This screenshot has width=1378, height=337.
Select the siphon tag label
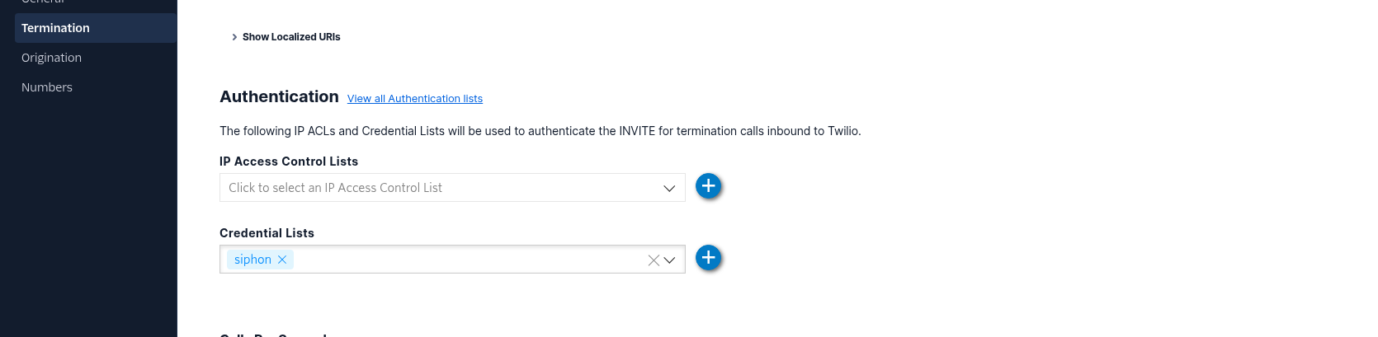252,260
